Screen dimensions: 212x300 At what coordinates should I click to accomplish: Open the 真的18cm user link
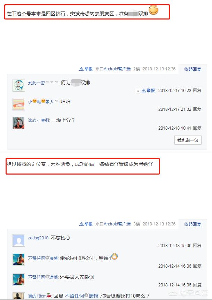(39, 296)
